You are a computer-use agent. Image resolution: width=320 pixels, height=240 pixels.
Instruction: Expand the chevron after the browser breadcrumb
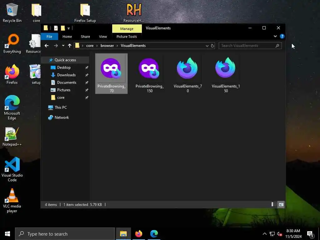click(117, 46)
